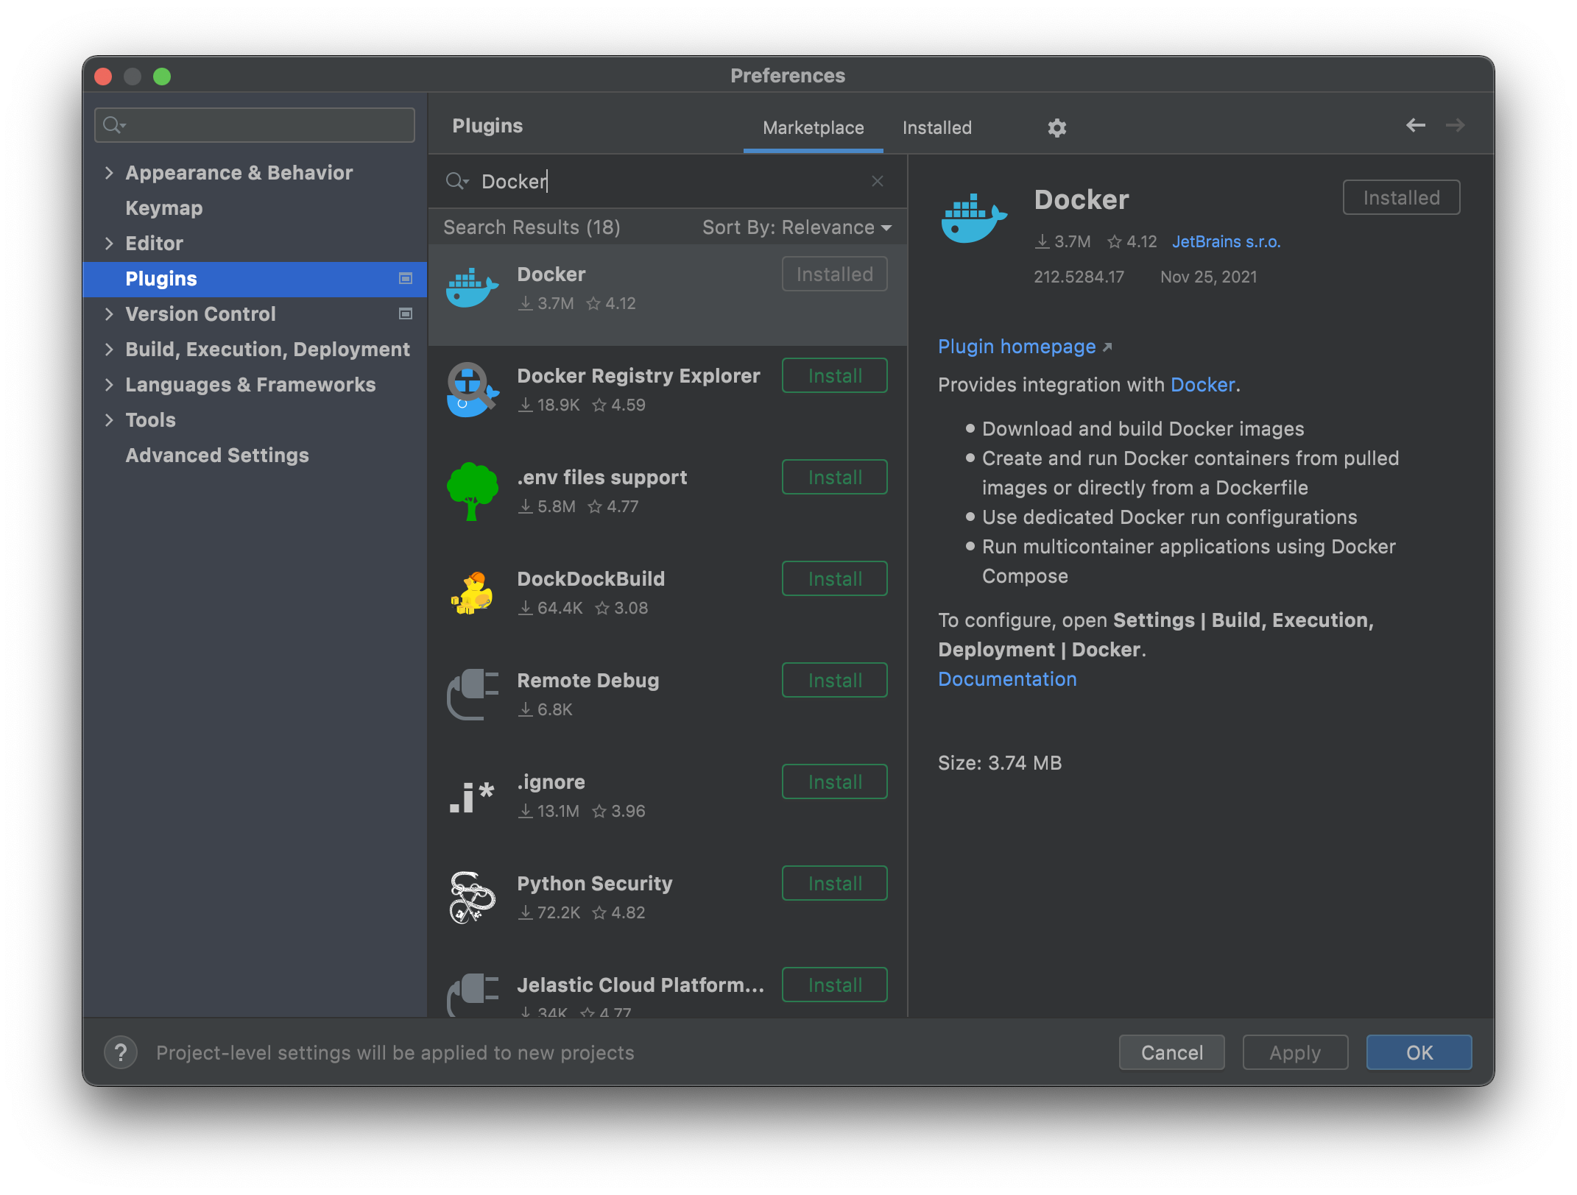Click the Docker title in details pane

[x=1081, y=199]
